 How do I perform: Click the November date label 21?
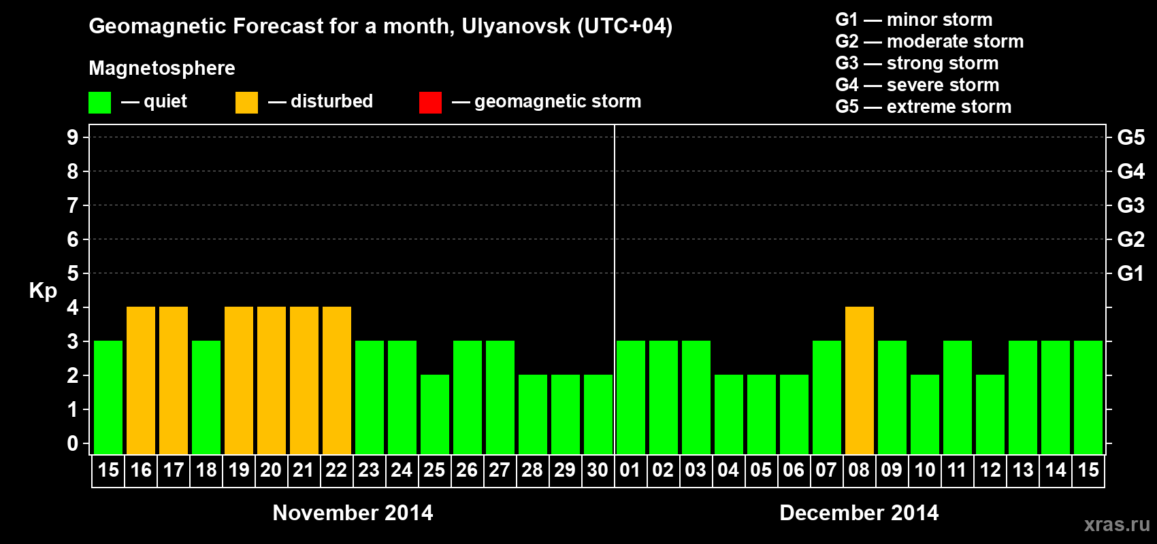coord(304,471)
